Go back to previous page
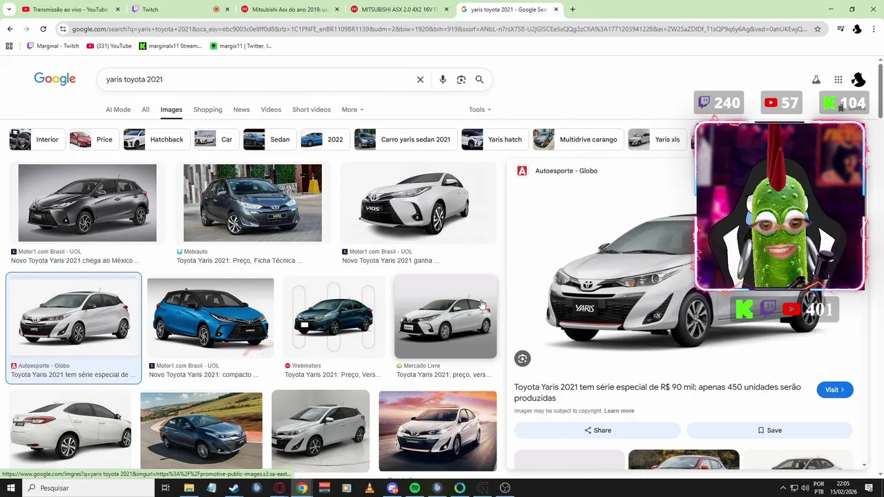Viewport: 884px width, 497px height. click(x=10, y=29)
